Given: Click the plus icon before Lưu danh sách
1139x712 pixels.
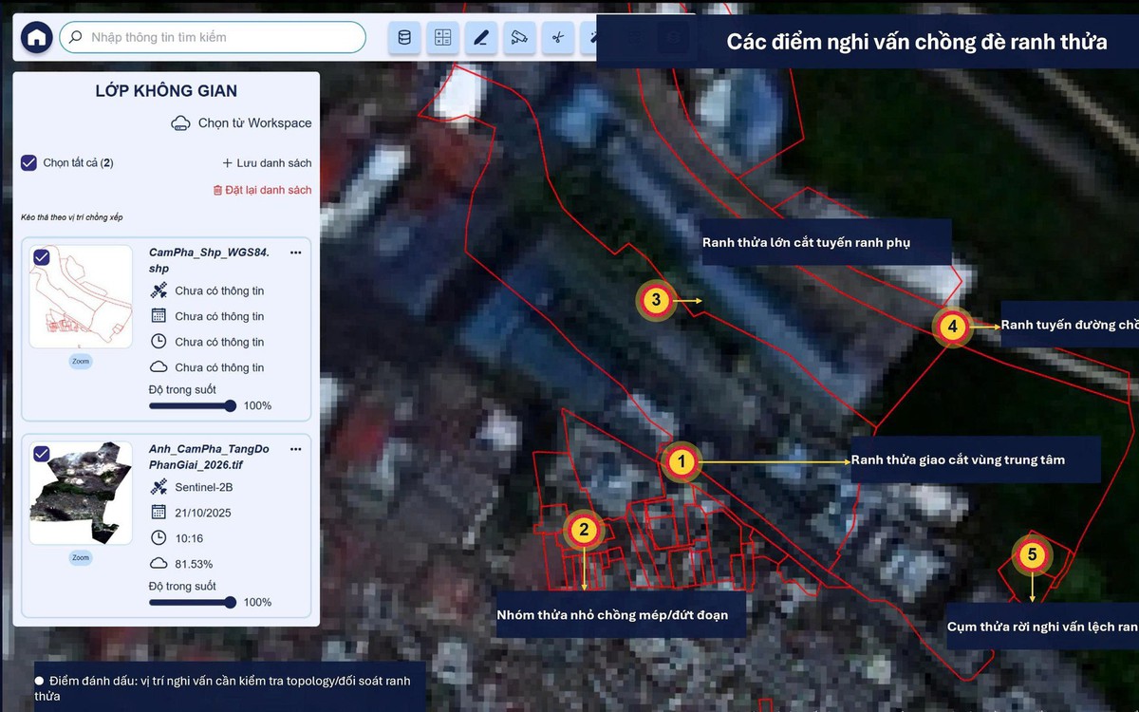Looking at the screenshot, I should (x=227, y=163).
